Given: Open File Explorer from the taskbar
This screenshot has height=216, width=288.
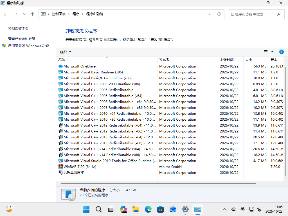Looking at the screenshot, I should point(136,209).
